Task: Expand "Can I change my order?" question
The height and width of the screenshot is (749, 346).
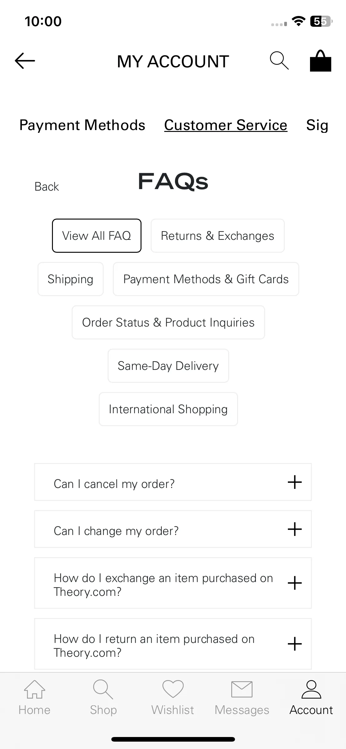Action: pos(173,529)
